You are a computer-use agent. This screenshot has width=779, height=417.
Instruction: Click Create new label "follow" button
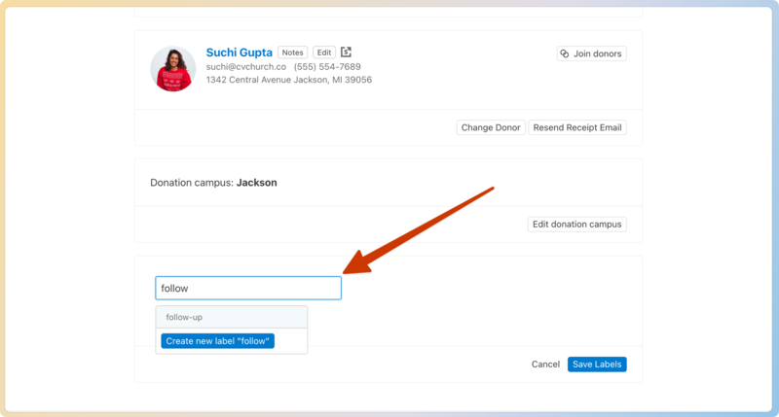(x=217, y=341)
